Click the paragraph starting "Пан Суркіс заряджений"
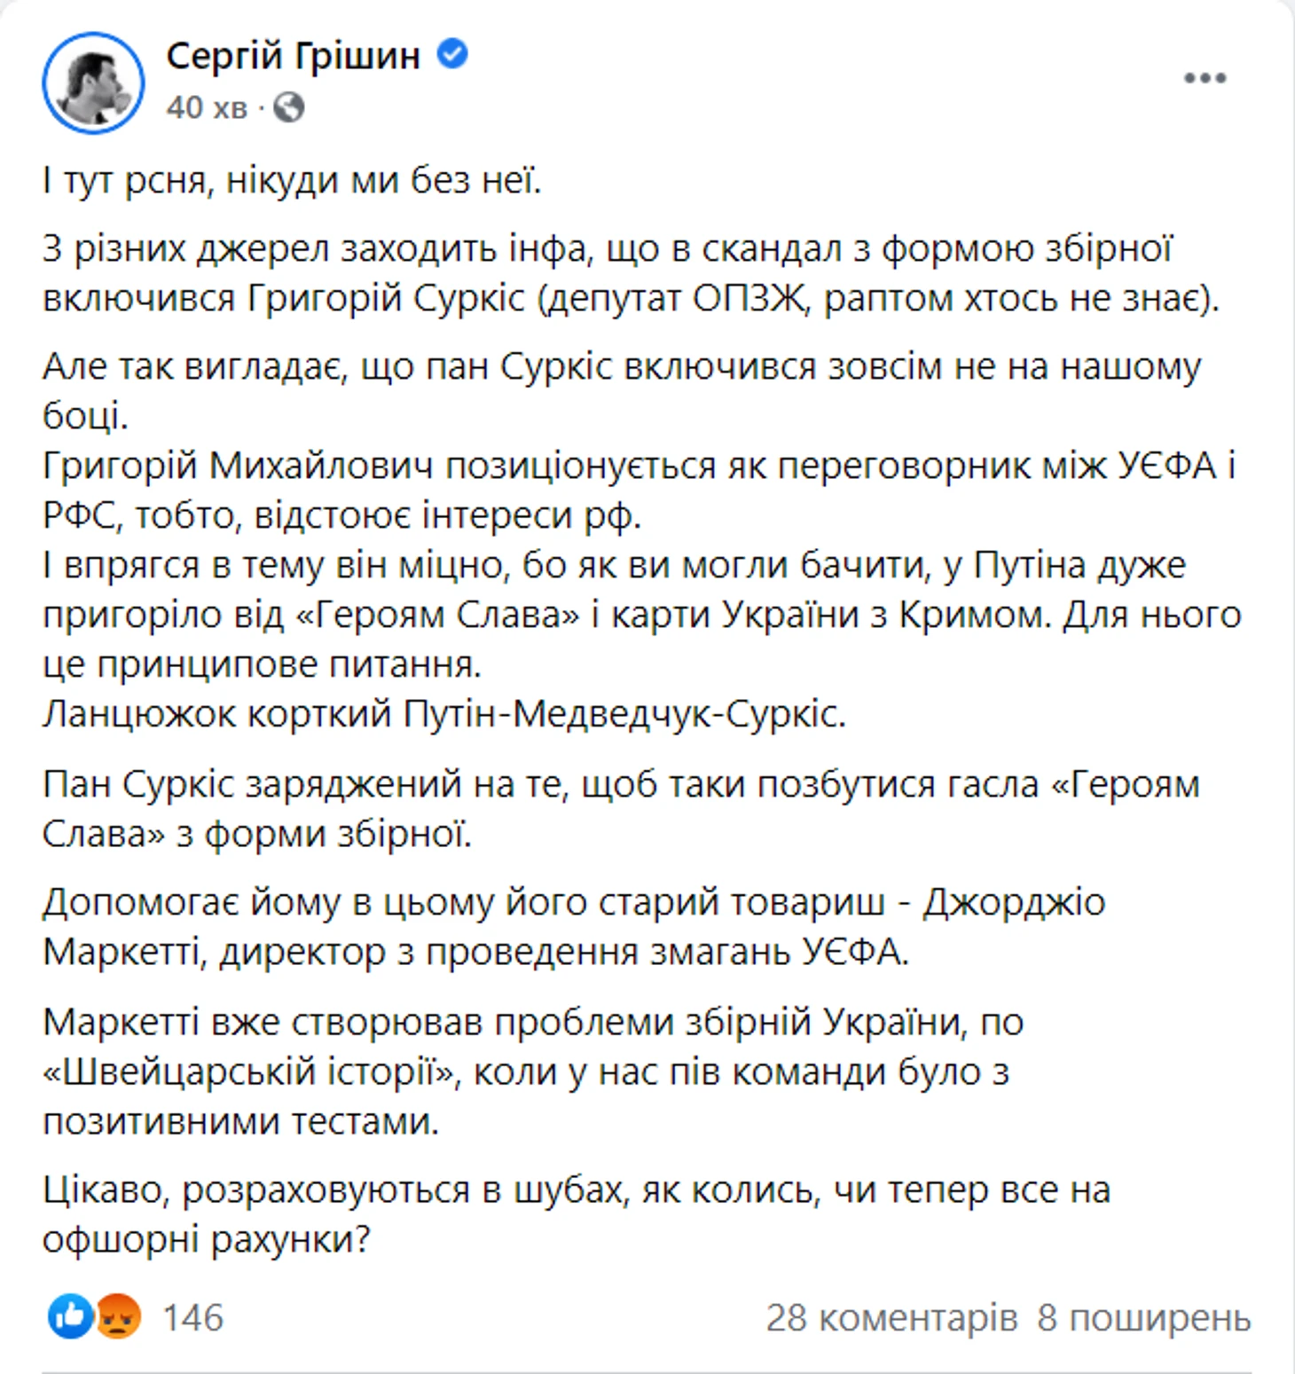The width and height of the screenshot is (1295, 1374). pyautogui.click(x=621, y=809)
